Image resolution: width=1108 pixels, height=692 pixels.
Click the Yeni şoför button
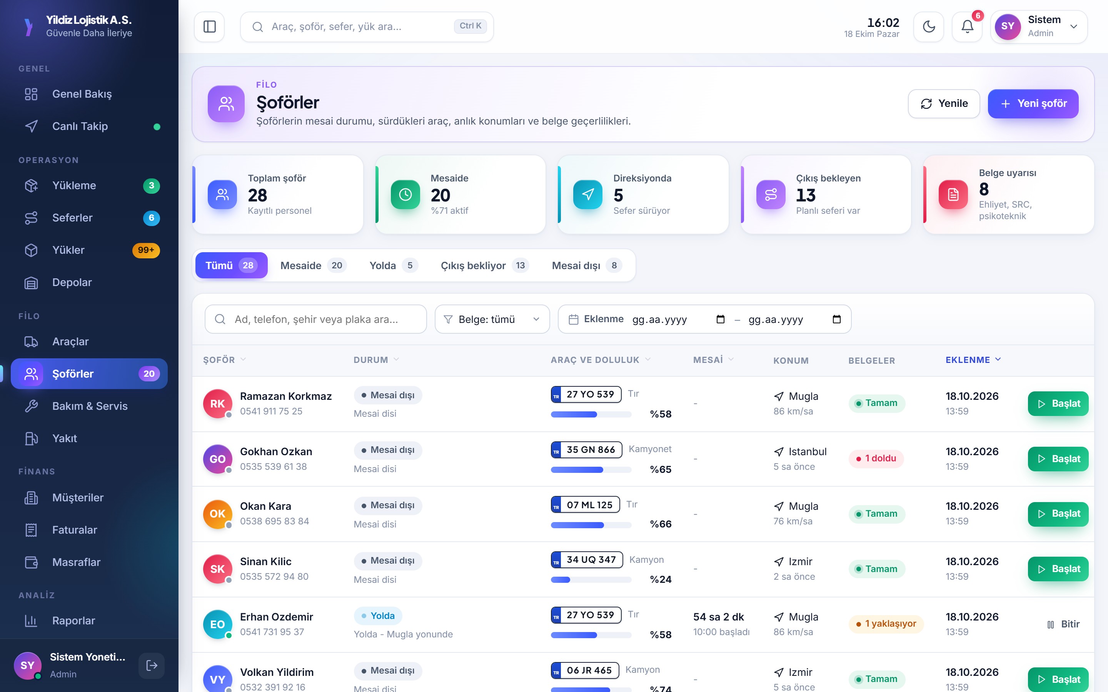tap(1033, 103)
